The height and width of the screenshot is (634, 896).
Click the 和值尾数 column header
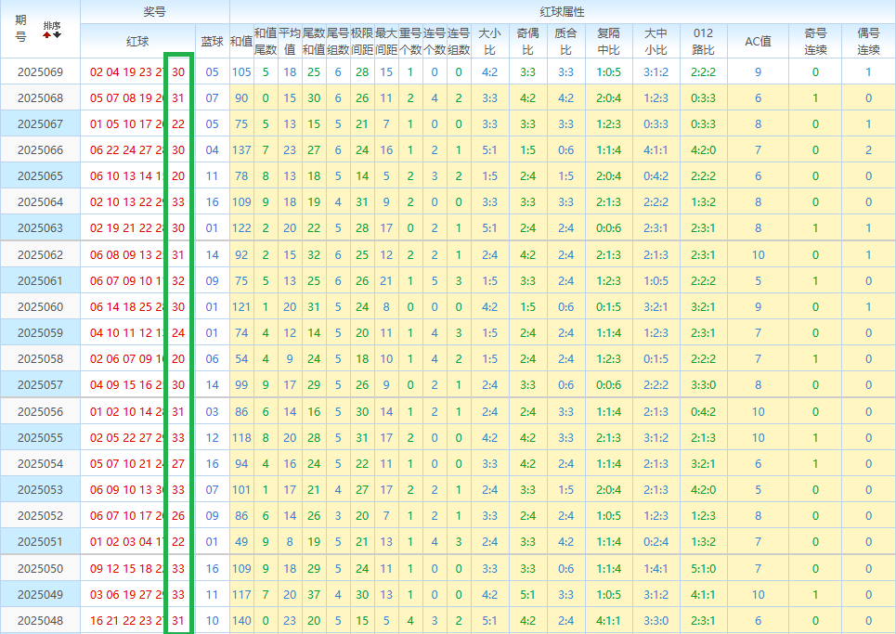click(266, 41)
